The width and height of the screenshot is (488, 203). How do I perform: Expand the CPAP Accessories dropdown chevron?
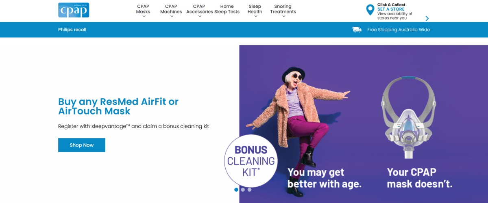[199, 17]
